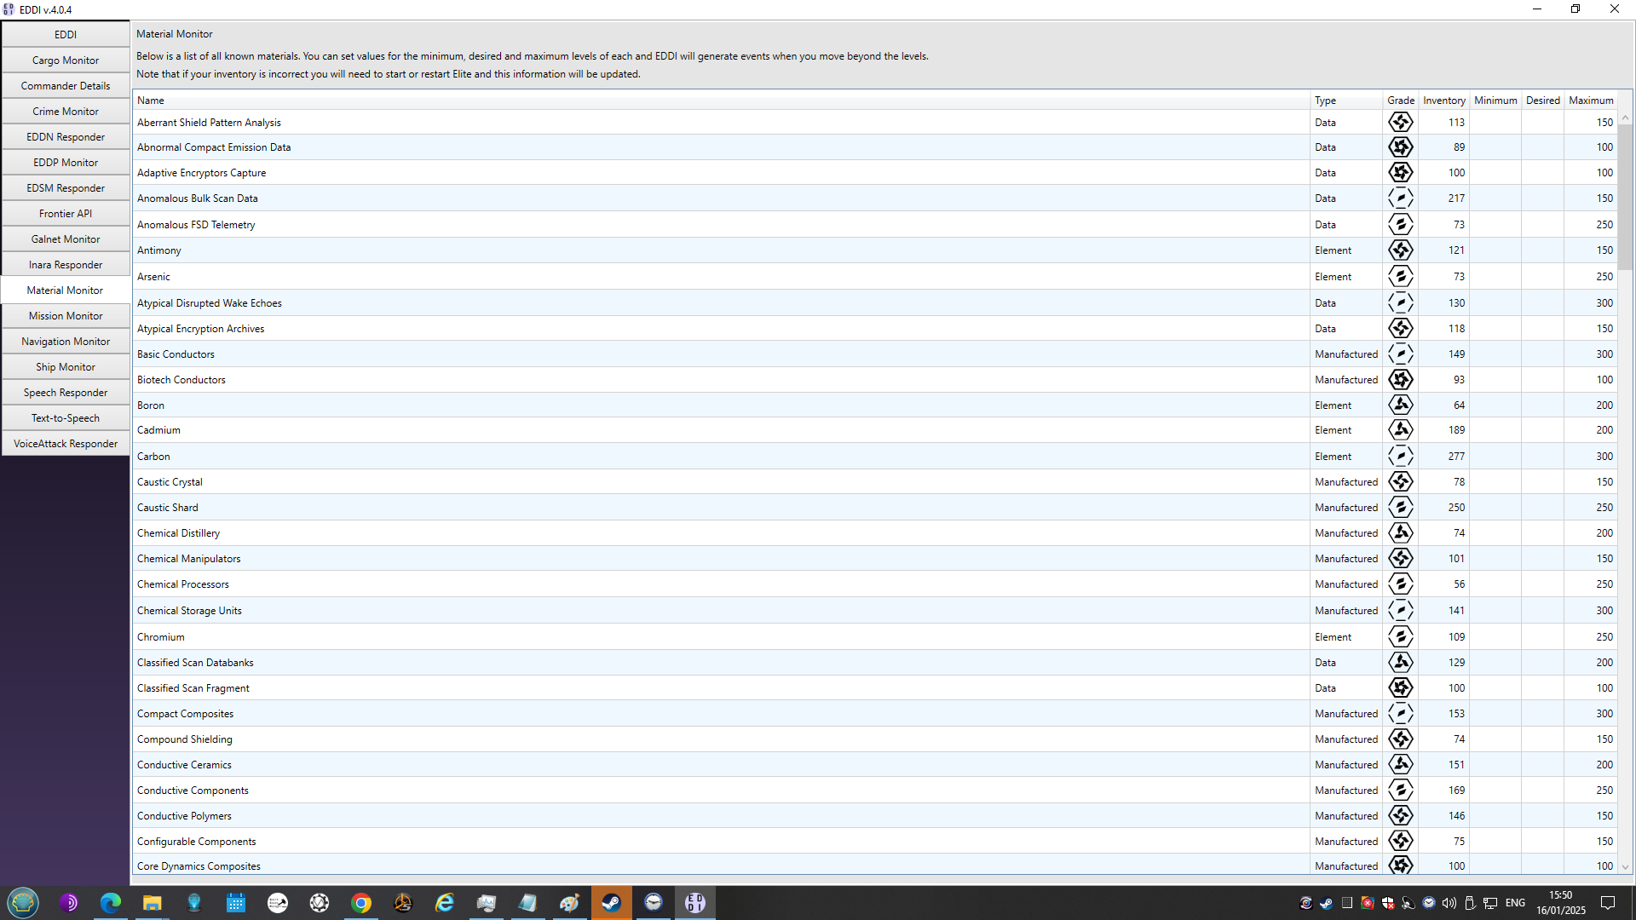Open the Cargo Monitor tab
The height and width of the screenshot is (920, 1636).
click(66, 60)
